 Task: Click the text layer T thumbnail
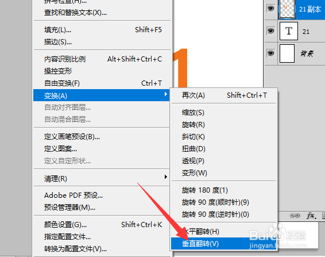pyautogui.click(x=289, y=31)
